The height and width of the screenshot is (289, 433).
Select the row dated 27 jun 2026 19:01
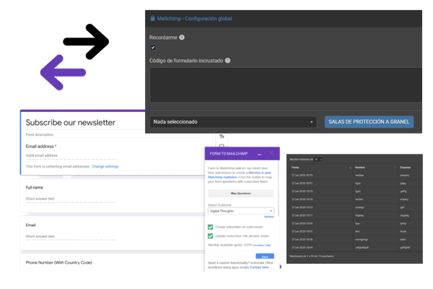click(355, 231)
